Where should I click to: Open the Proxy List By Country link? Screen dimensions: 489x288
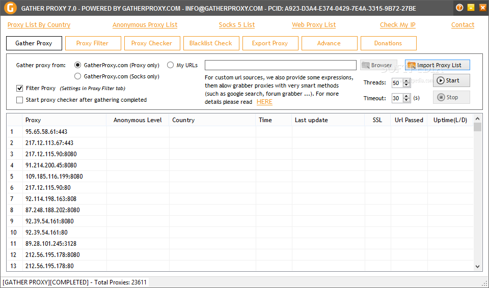point(39,24)
